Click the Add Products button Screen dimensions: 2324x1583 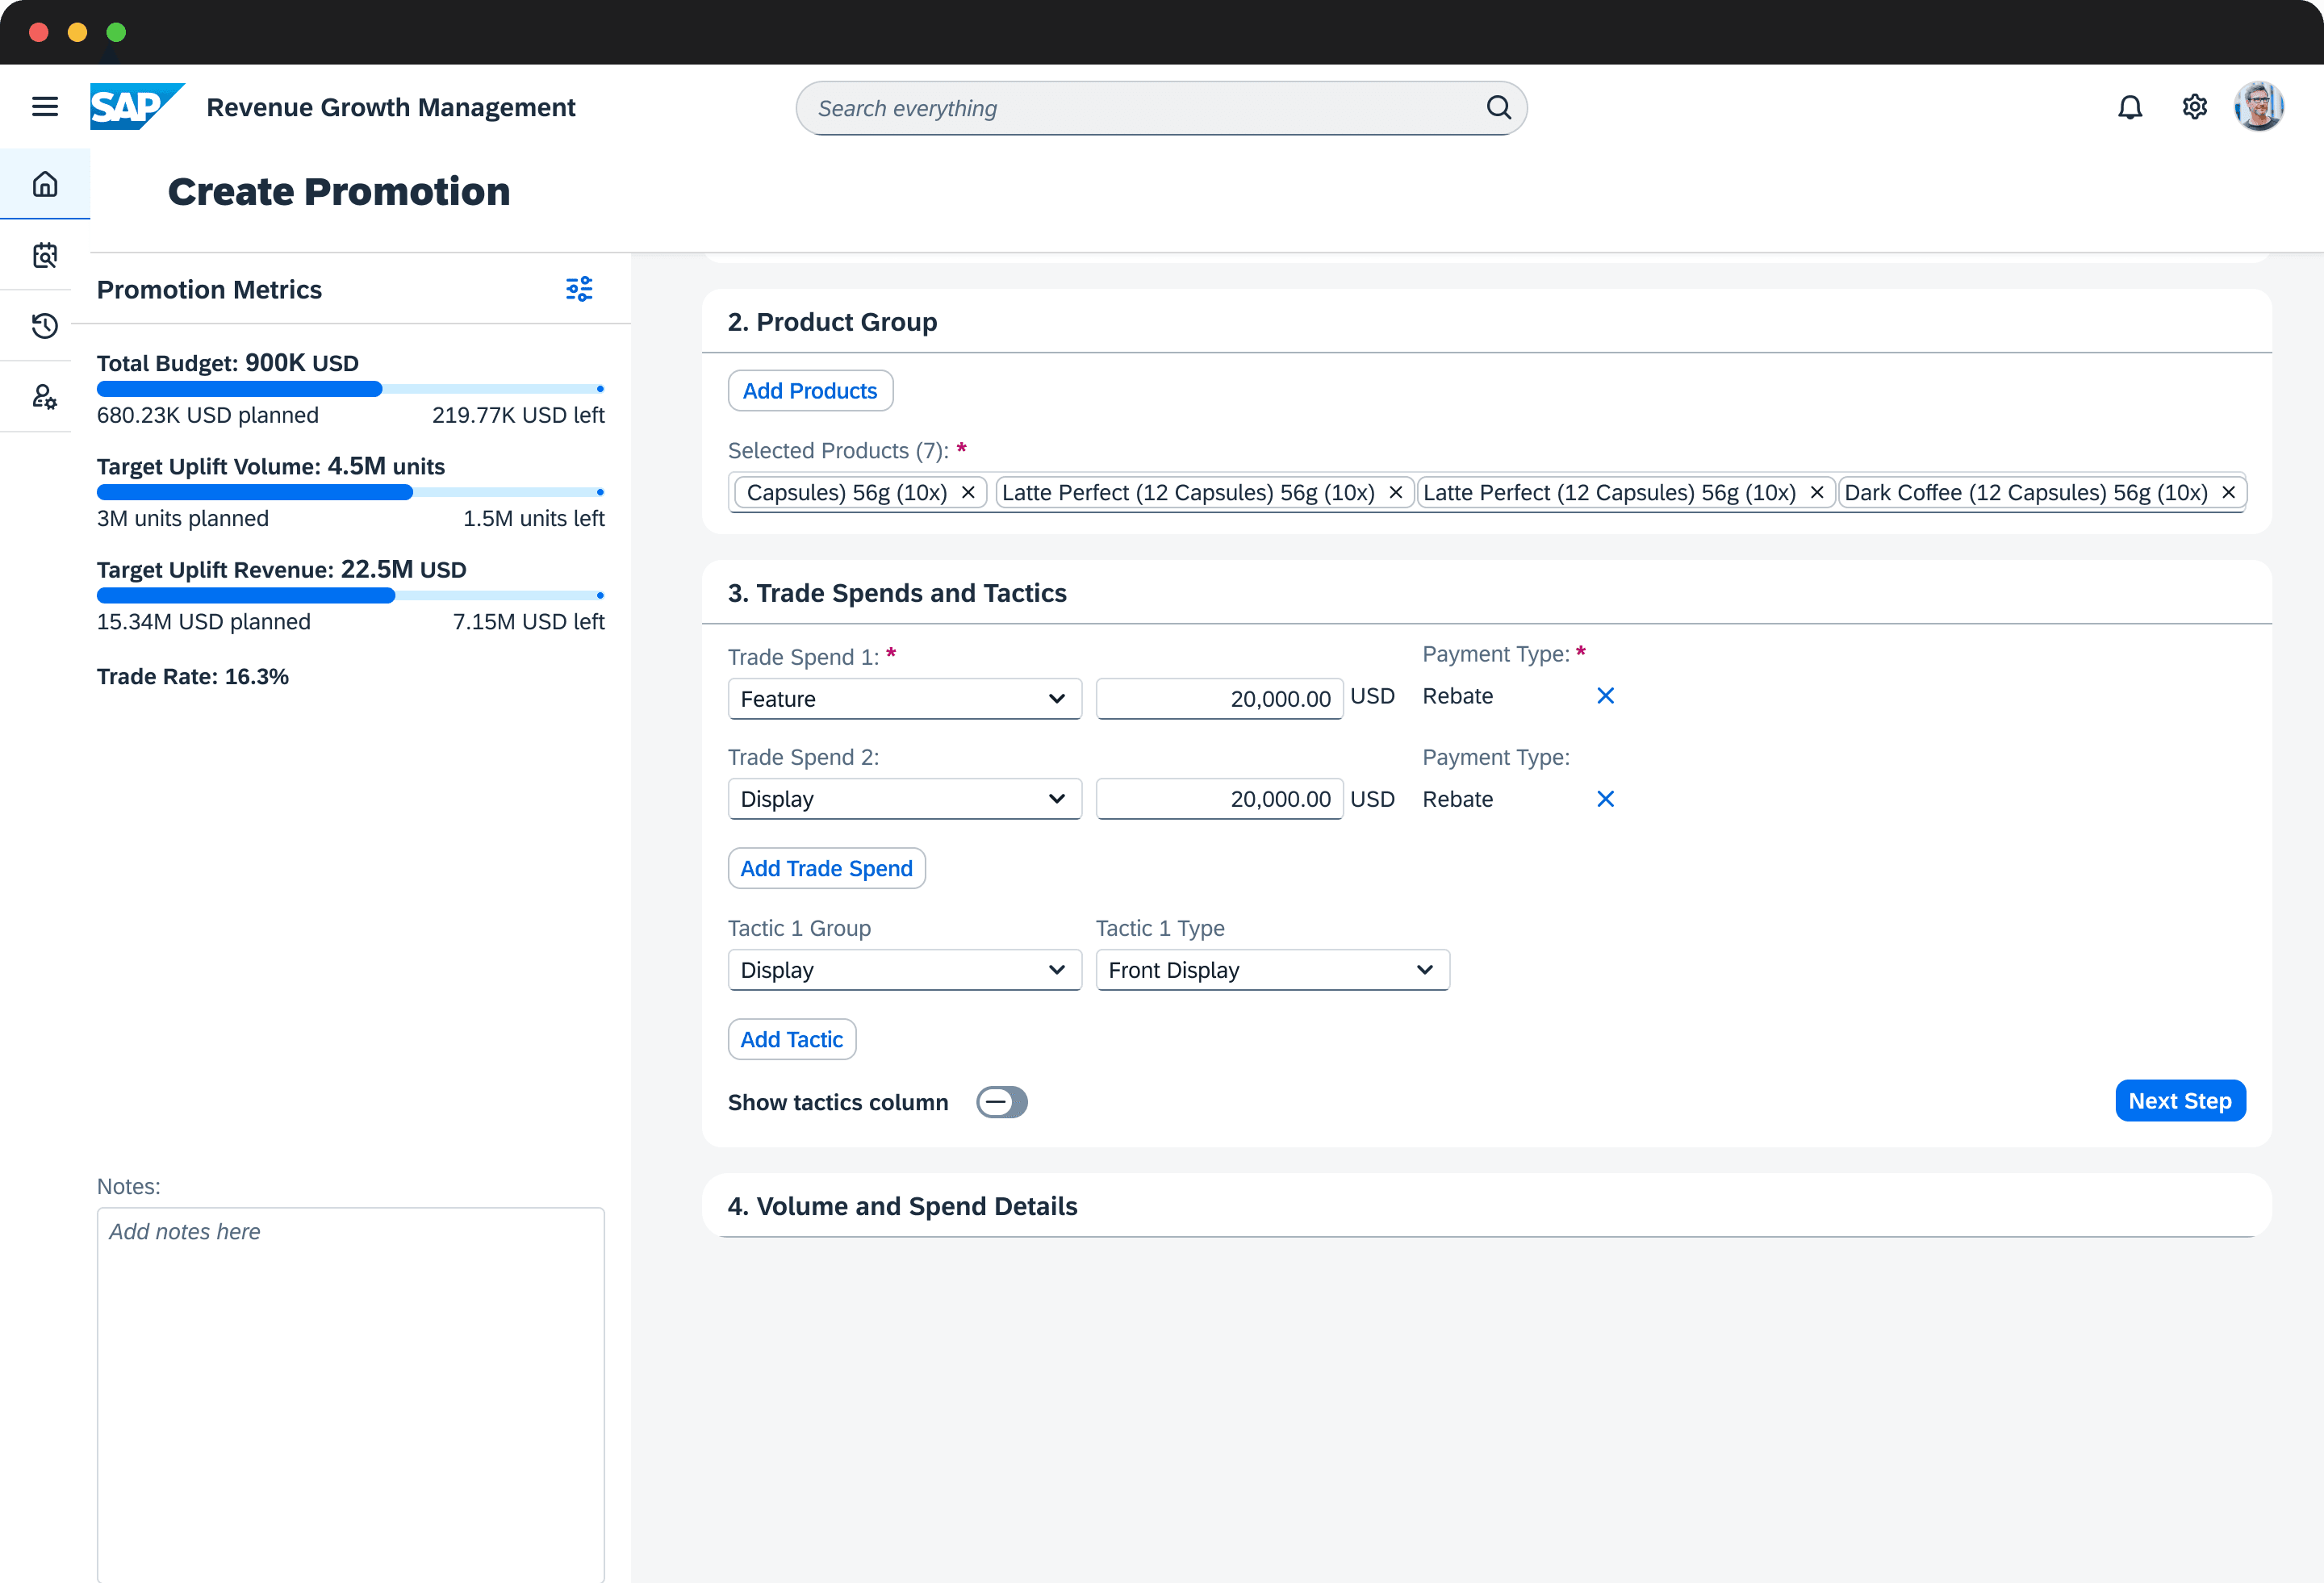point(810,391)
